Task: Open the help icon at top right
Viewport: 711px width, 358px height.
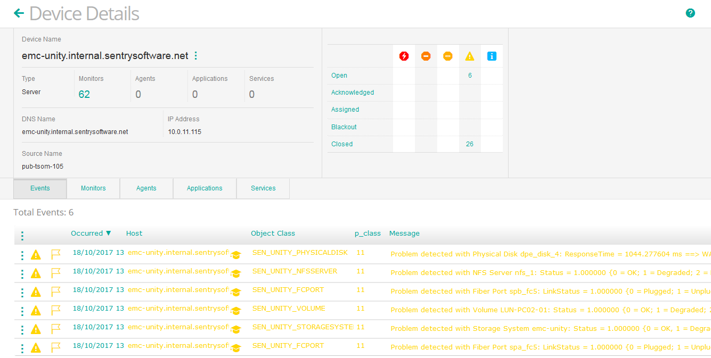Action: click(690, 12)
